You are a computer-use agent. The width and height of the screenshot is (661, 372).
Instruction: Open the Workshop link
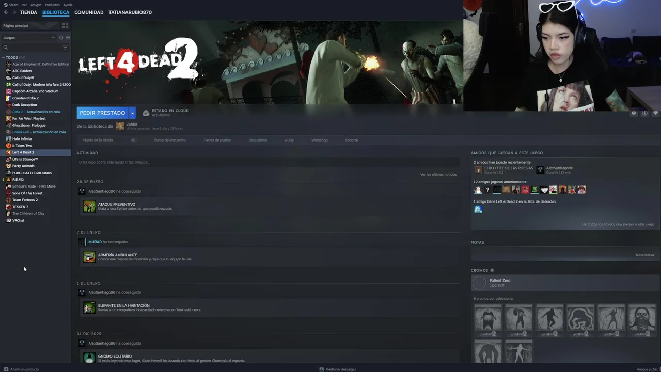coord(319,140)
